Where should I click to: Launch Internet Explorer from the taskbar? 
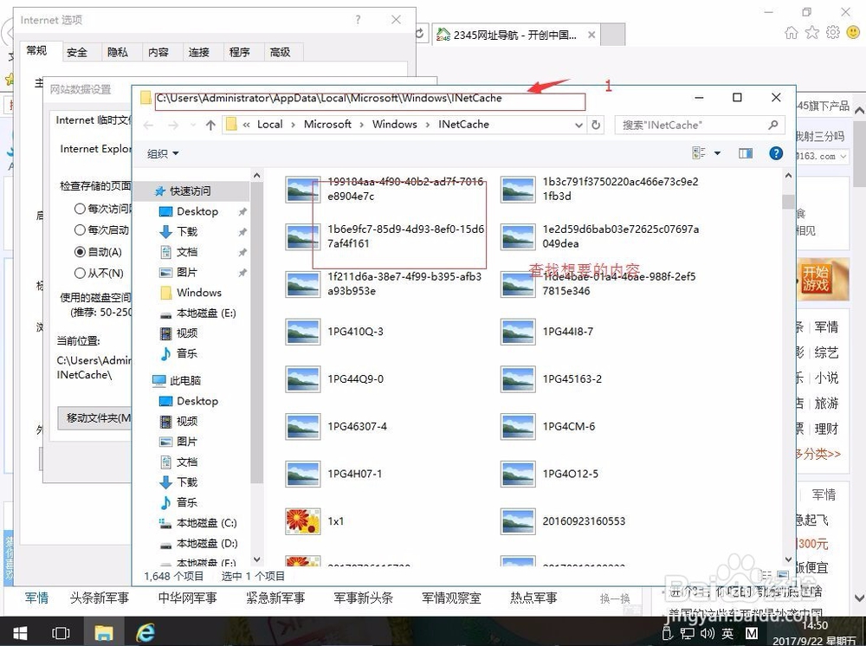click(x=144, y=633)
